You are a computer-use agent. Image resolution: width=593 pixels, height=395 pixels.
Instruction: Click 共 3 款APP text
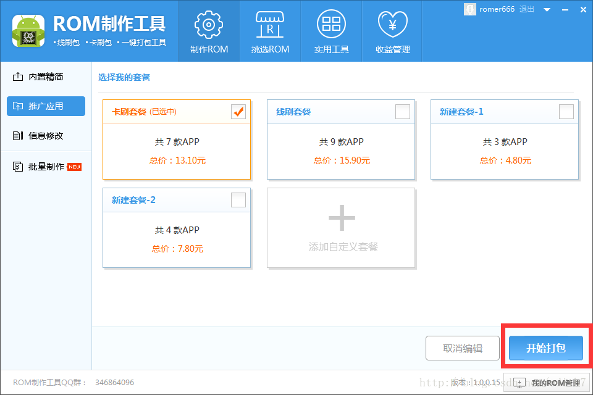point(505,142)
